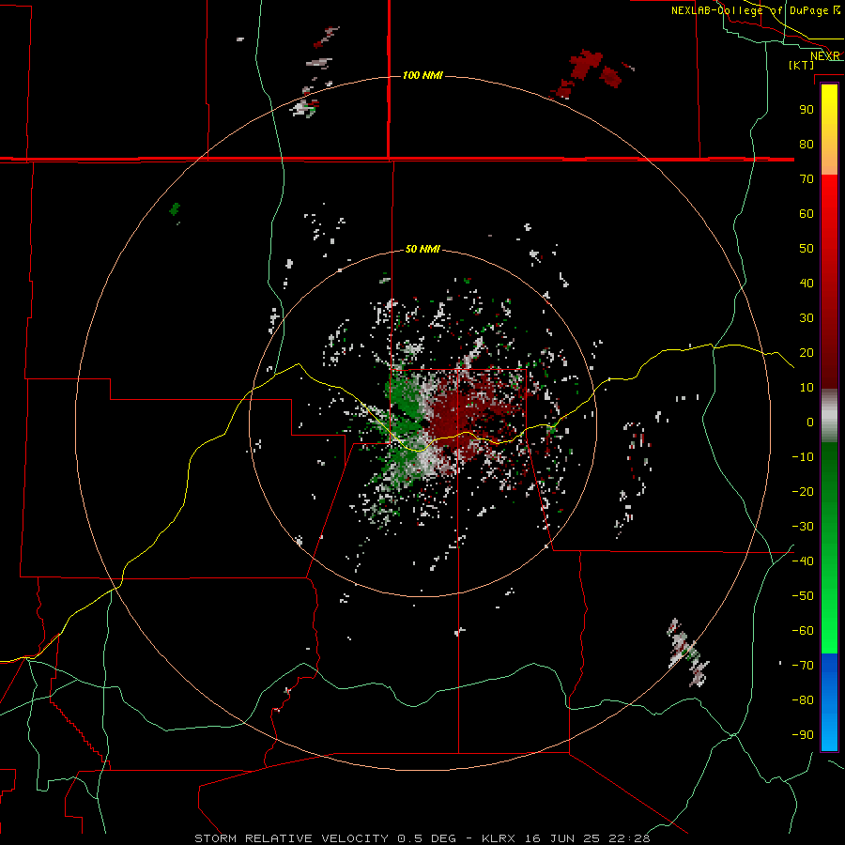Click the 70 value on velocity scale

(x=807, y=179)
